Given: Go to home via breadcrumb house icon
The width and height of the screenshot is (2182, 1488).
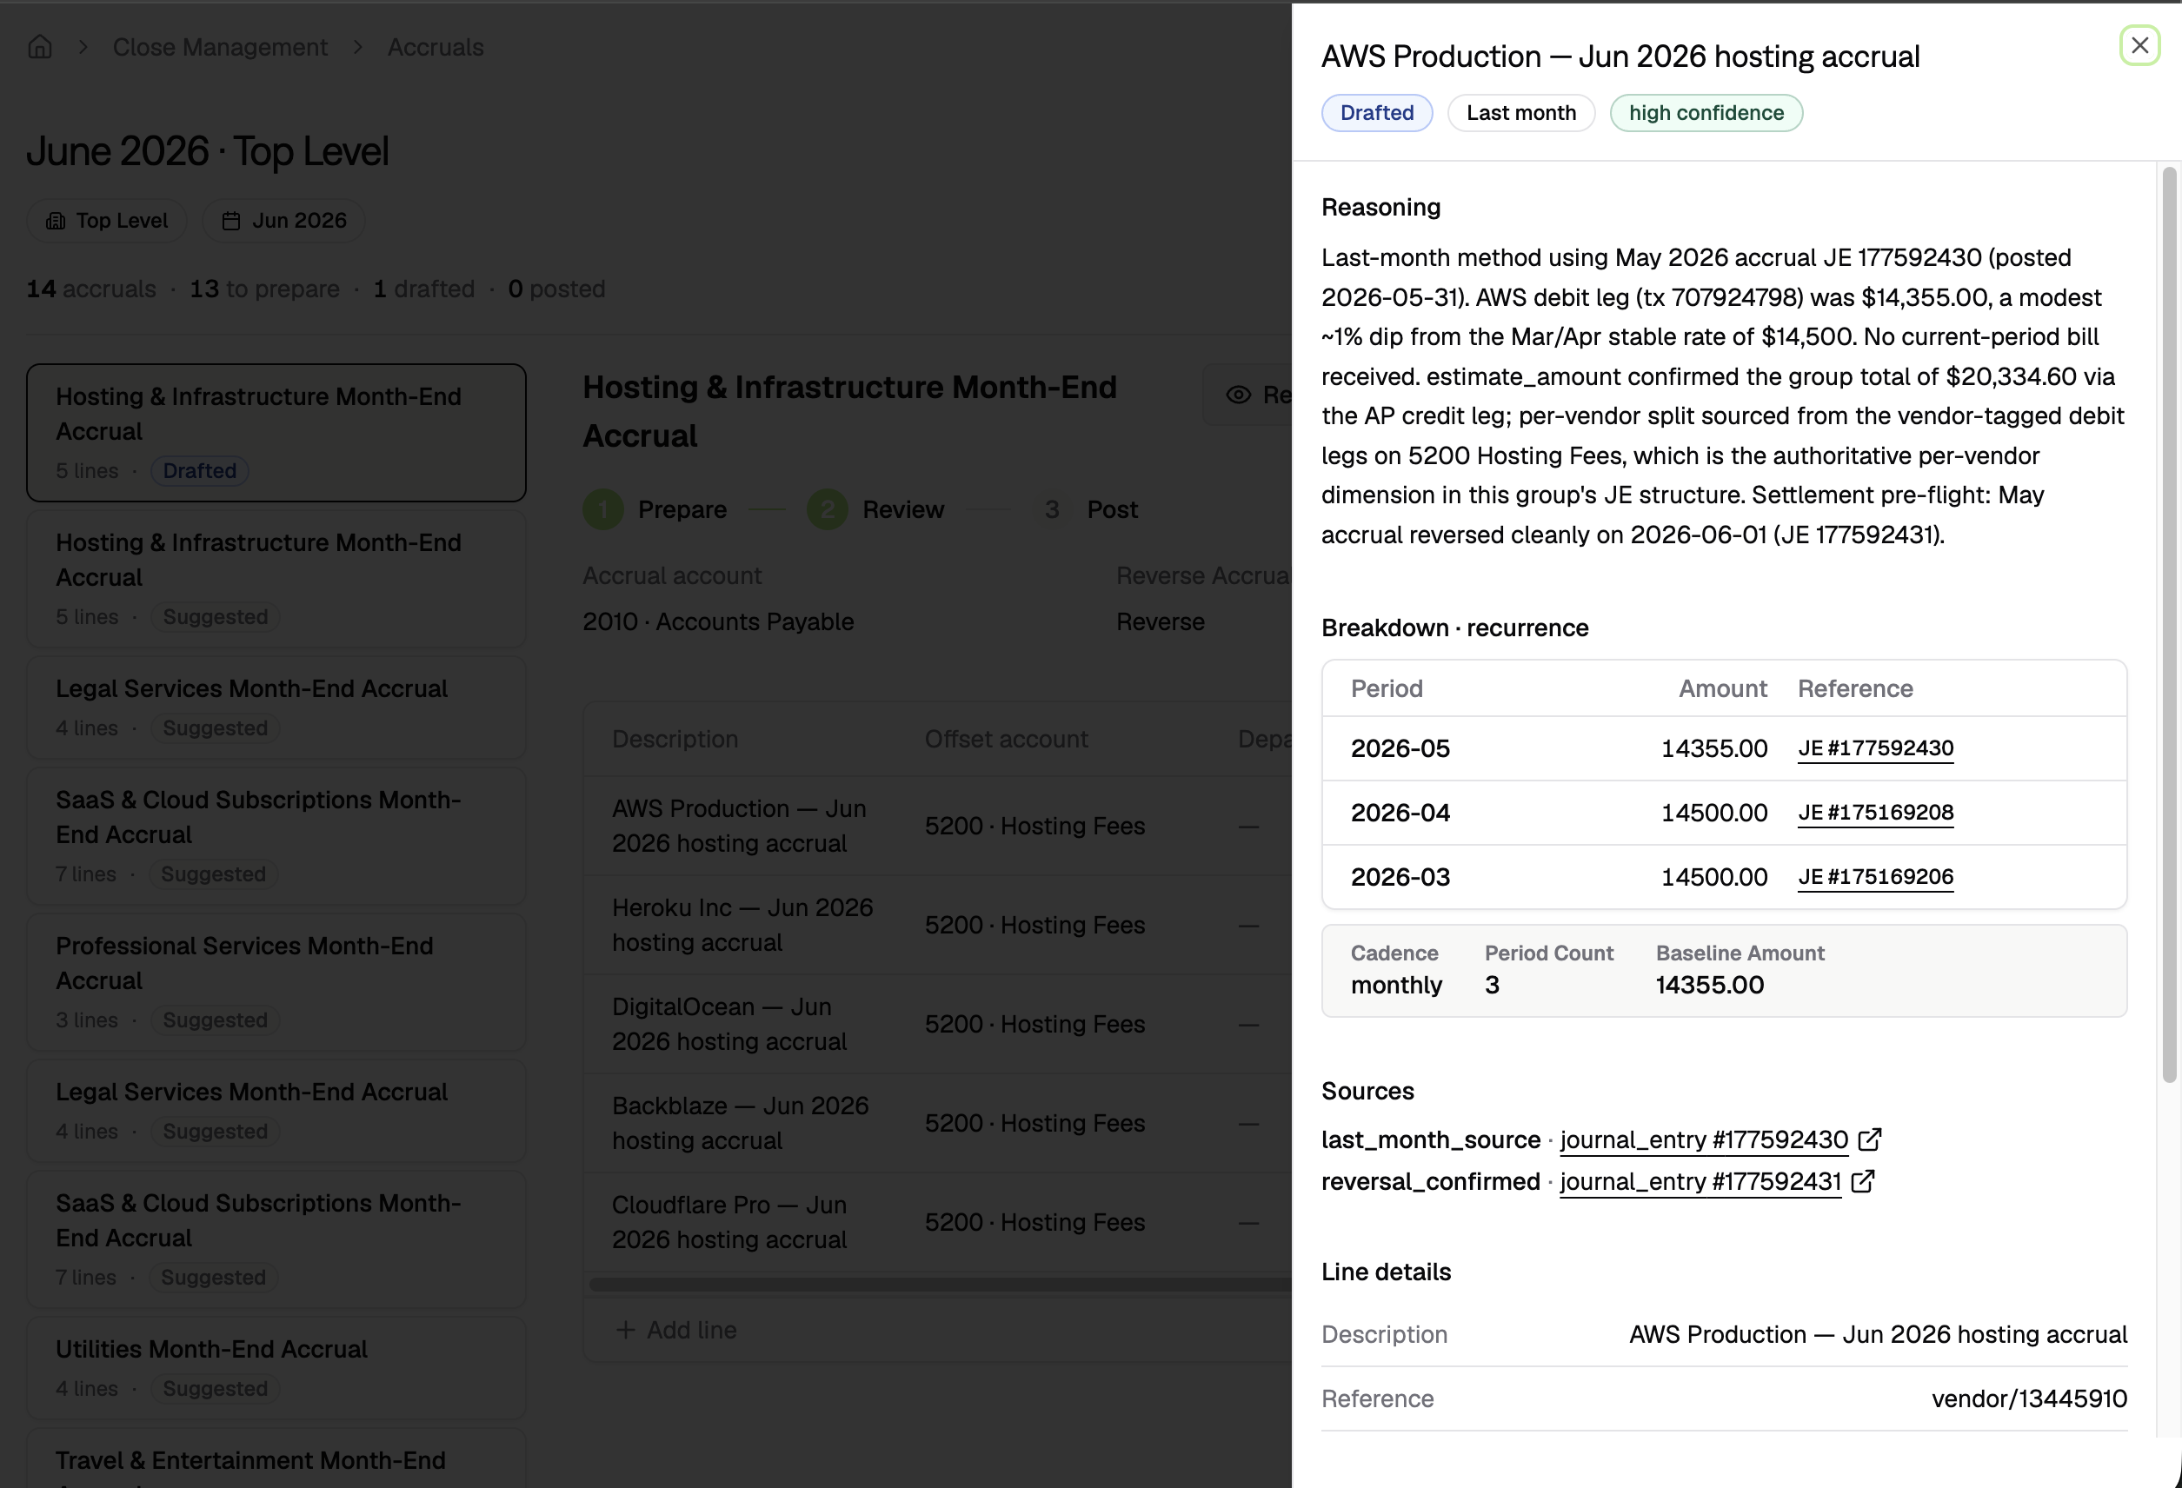Looking at the screenshot, I should [x=39, y=47].
